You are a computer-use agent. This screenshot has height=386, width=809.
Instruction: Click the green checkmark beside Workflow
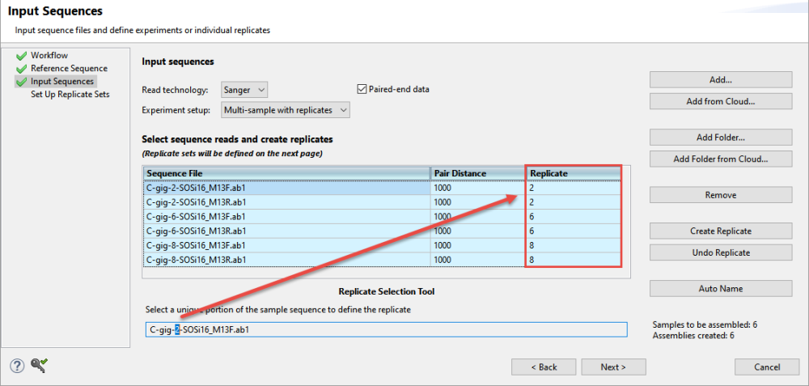pyautogui.click(x=21, y=56)
